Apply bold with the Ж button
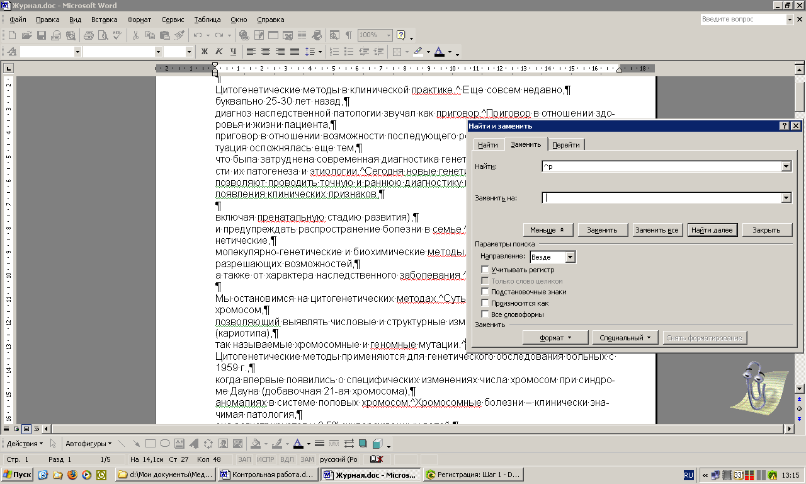806x484 pixels. pos(204,52)
